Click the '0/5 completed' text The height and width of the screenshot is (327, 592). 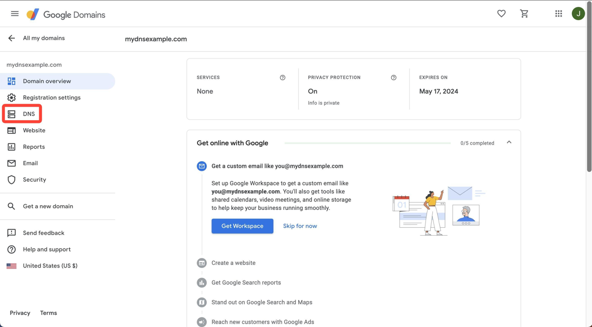(477, 143)
